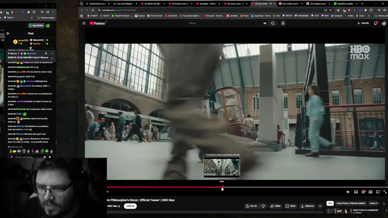
Task: Switch to HEADS OR TAILS tab
Action: (x=153, y=4)
